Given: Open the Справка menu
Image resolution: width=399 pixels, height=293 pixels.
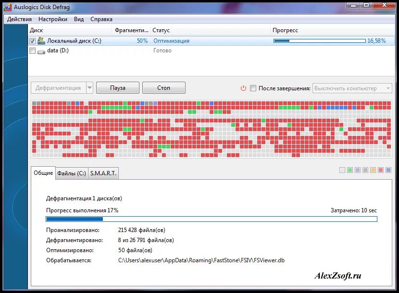Looking at the screenshot, I should 101,19.
